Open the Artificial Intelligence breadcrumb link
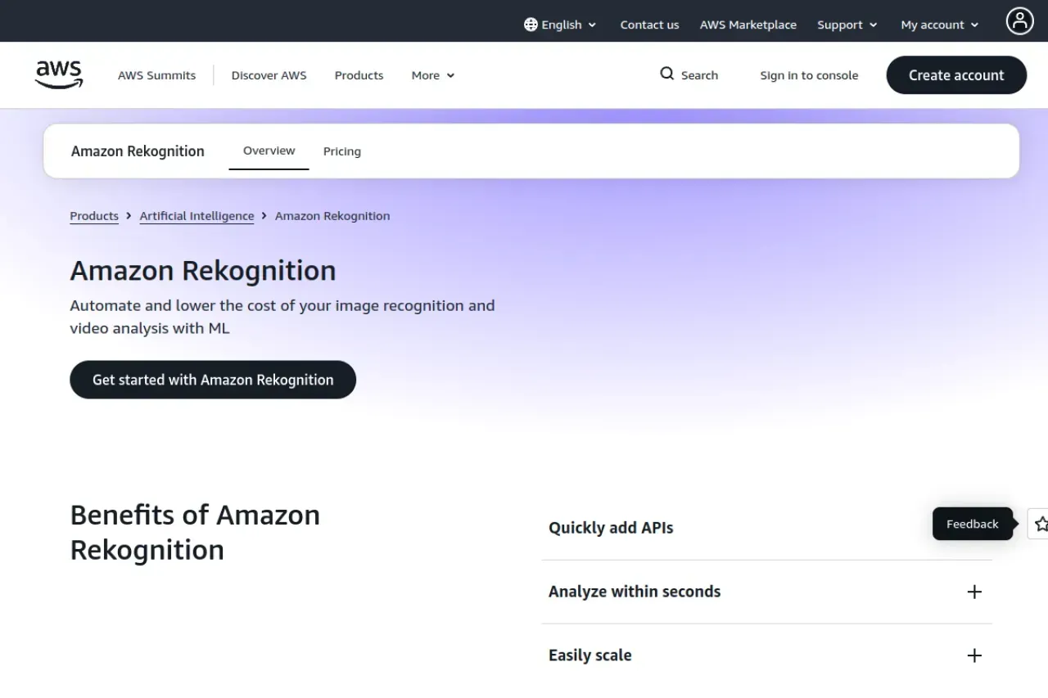Viewport: 1048px width, 698px height. (x=196, y=216)
